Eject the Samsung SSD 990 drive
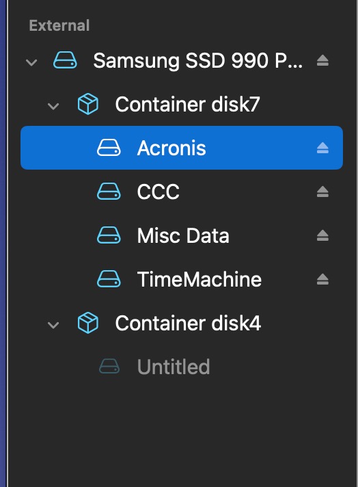 click(x=322, y=60)
